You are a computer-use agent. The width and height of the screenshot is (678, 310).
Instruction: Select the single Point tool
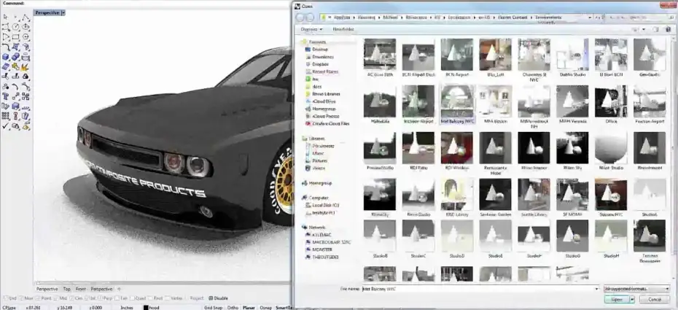point(15,18)
